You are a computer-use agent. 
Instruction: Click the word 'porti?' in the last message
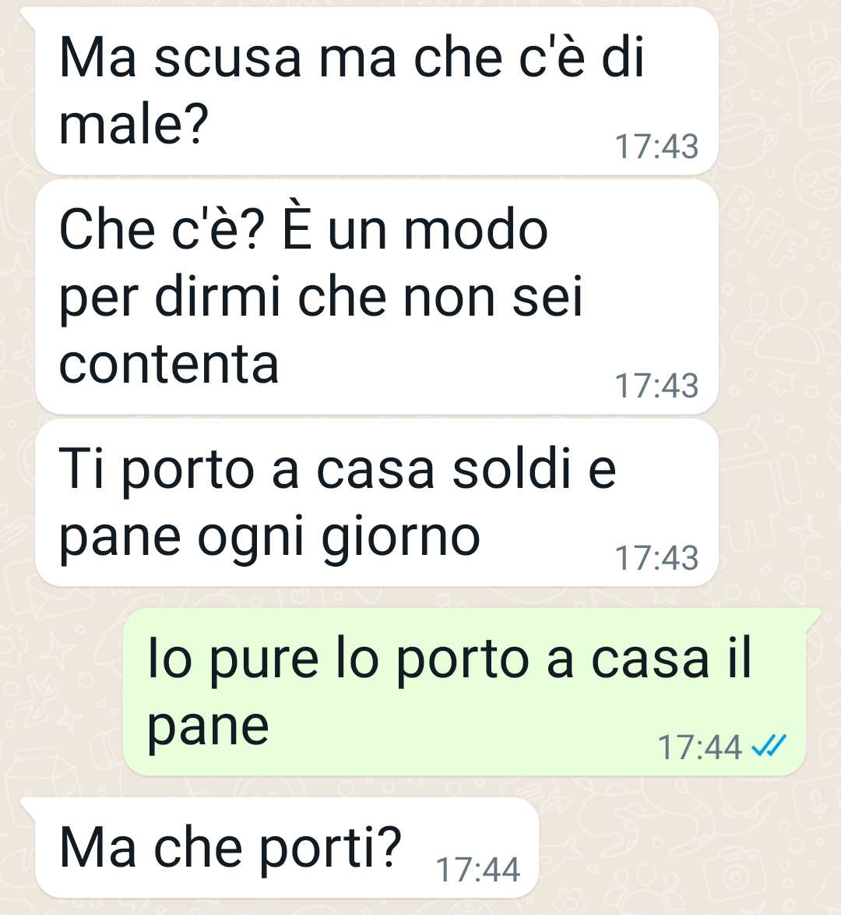[x=331, y=847]
